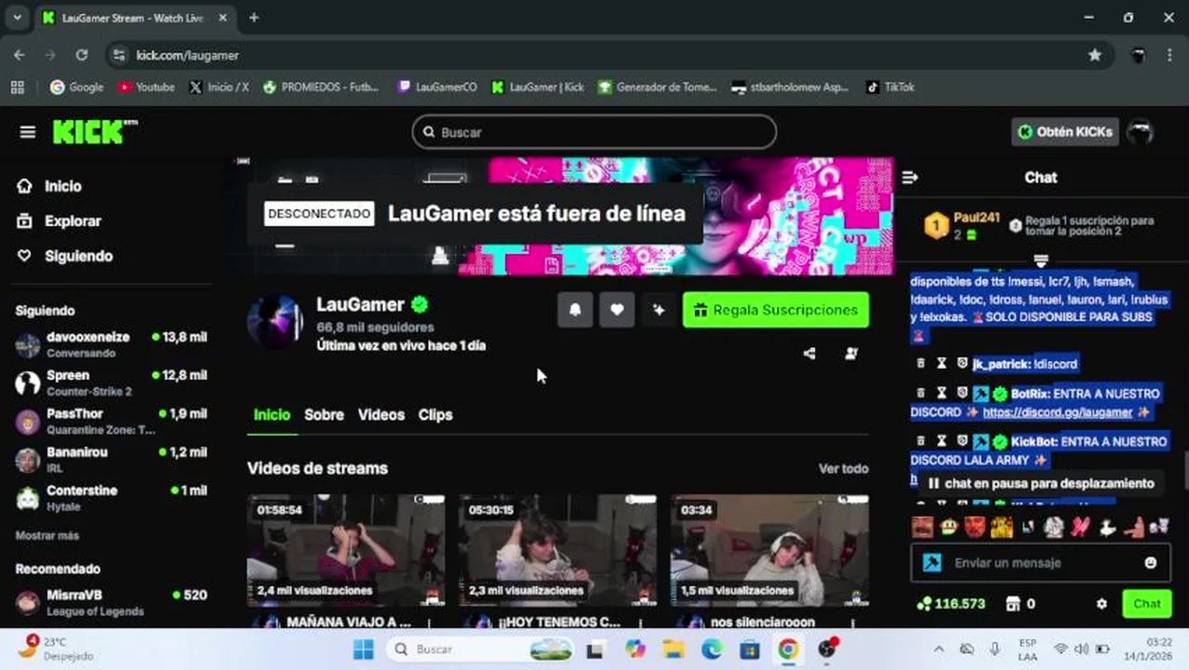
Task: Open the TikTok bookmark
Action: 890,87
